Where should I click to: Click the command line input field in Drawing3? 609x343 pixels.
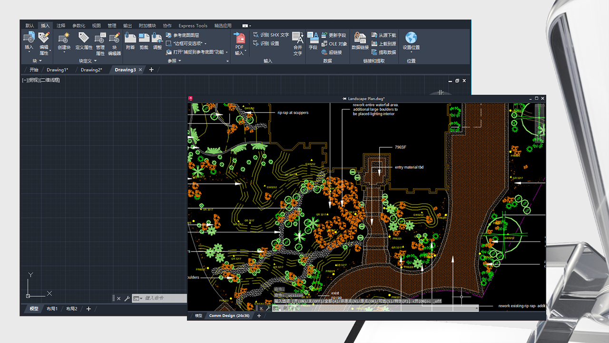(x=162, y=298)
